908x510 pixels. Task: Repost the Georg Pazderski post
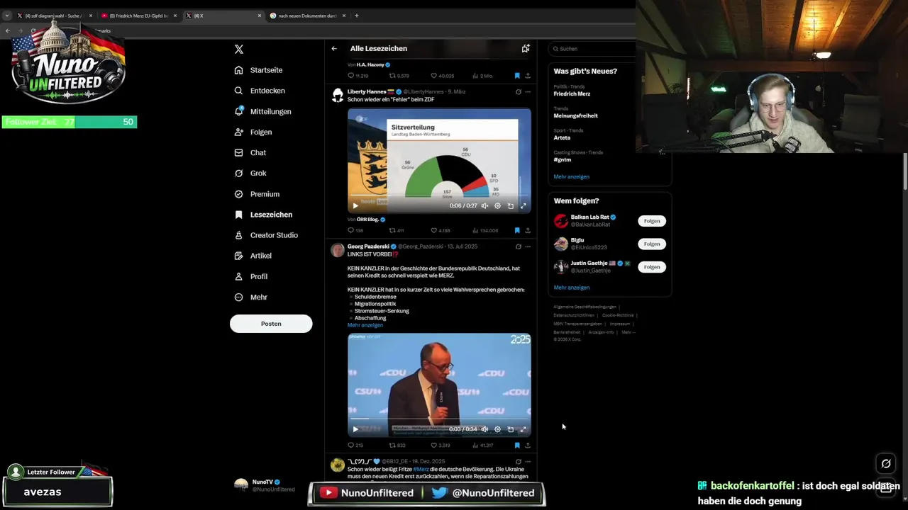tap(397, 446)
